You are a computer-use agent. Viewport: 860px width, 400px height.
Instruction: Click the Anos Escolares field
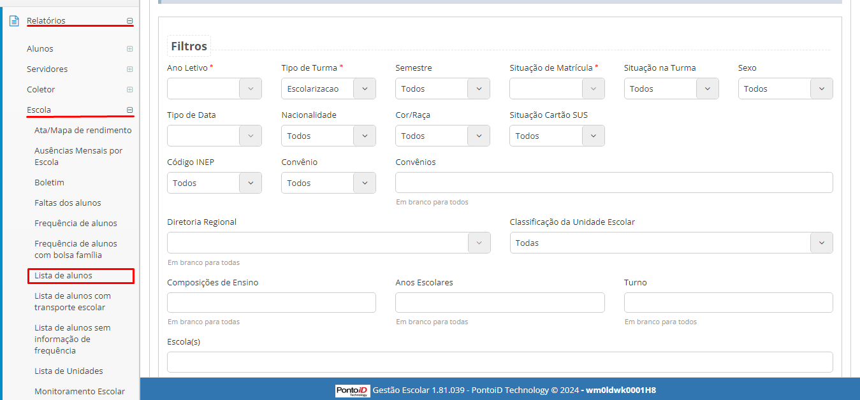[x=500, y=303]
